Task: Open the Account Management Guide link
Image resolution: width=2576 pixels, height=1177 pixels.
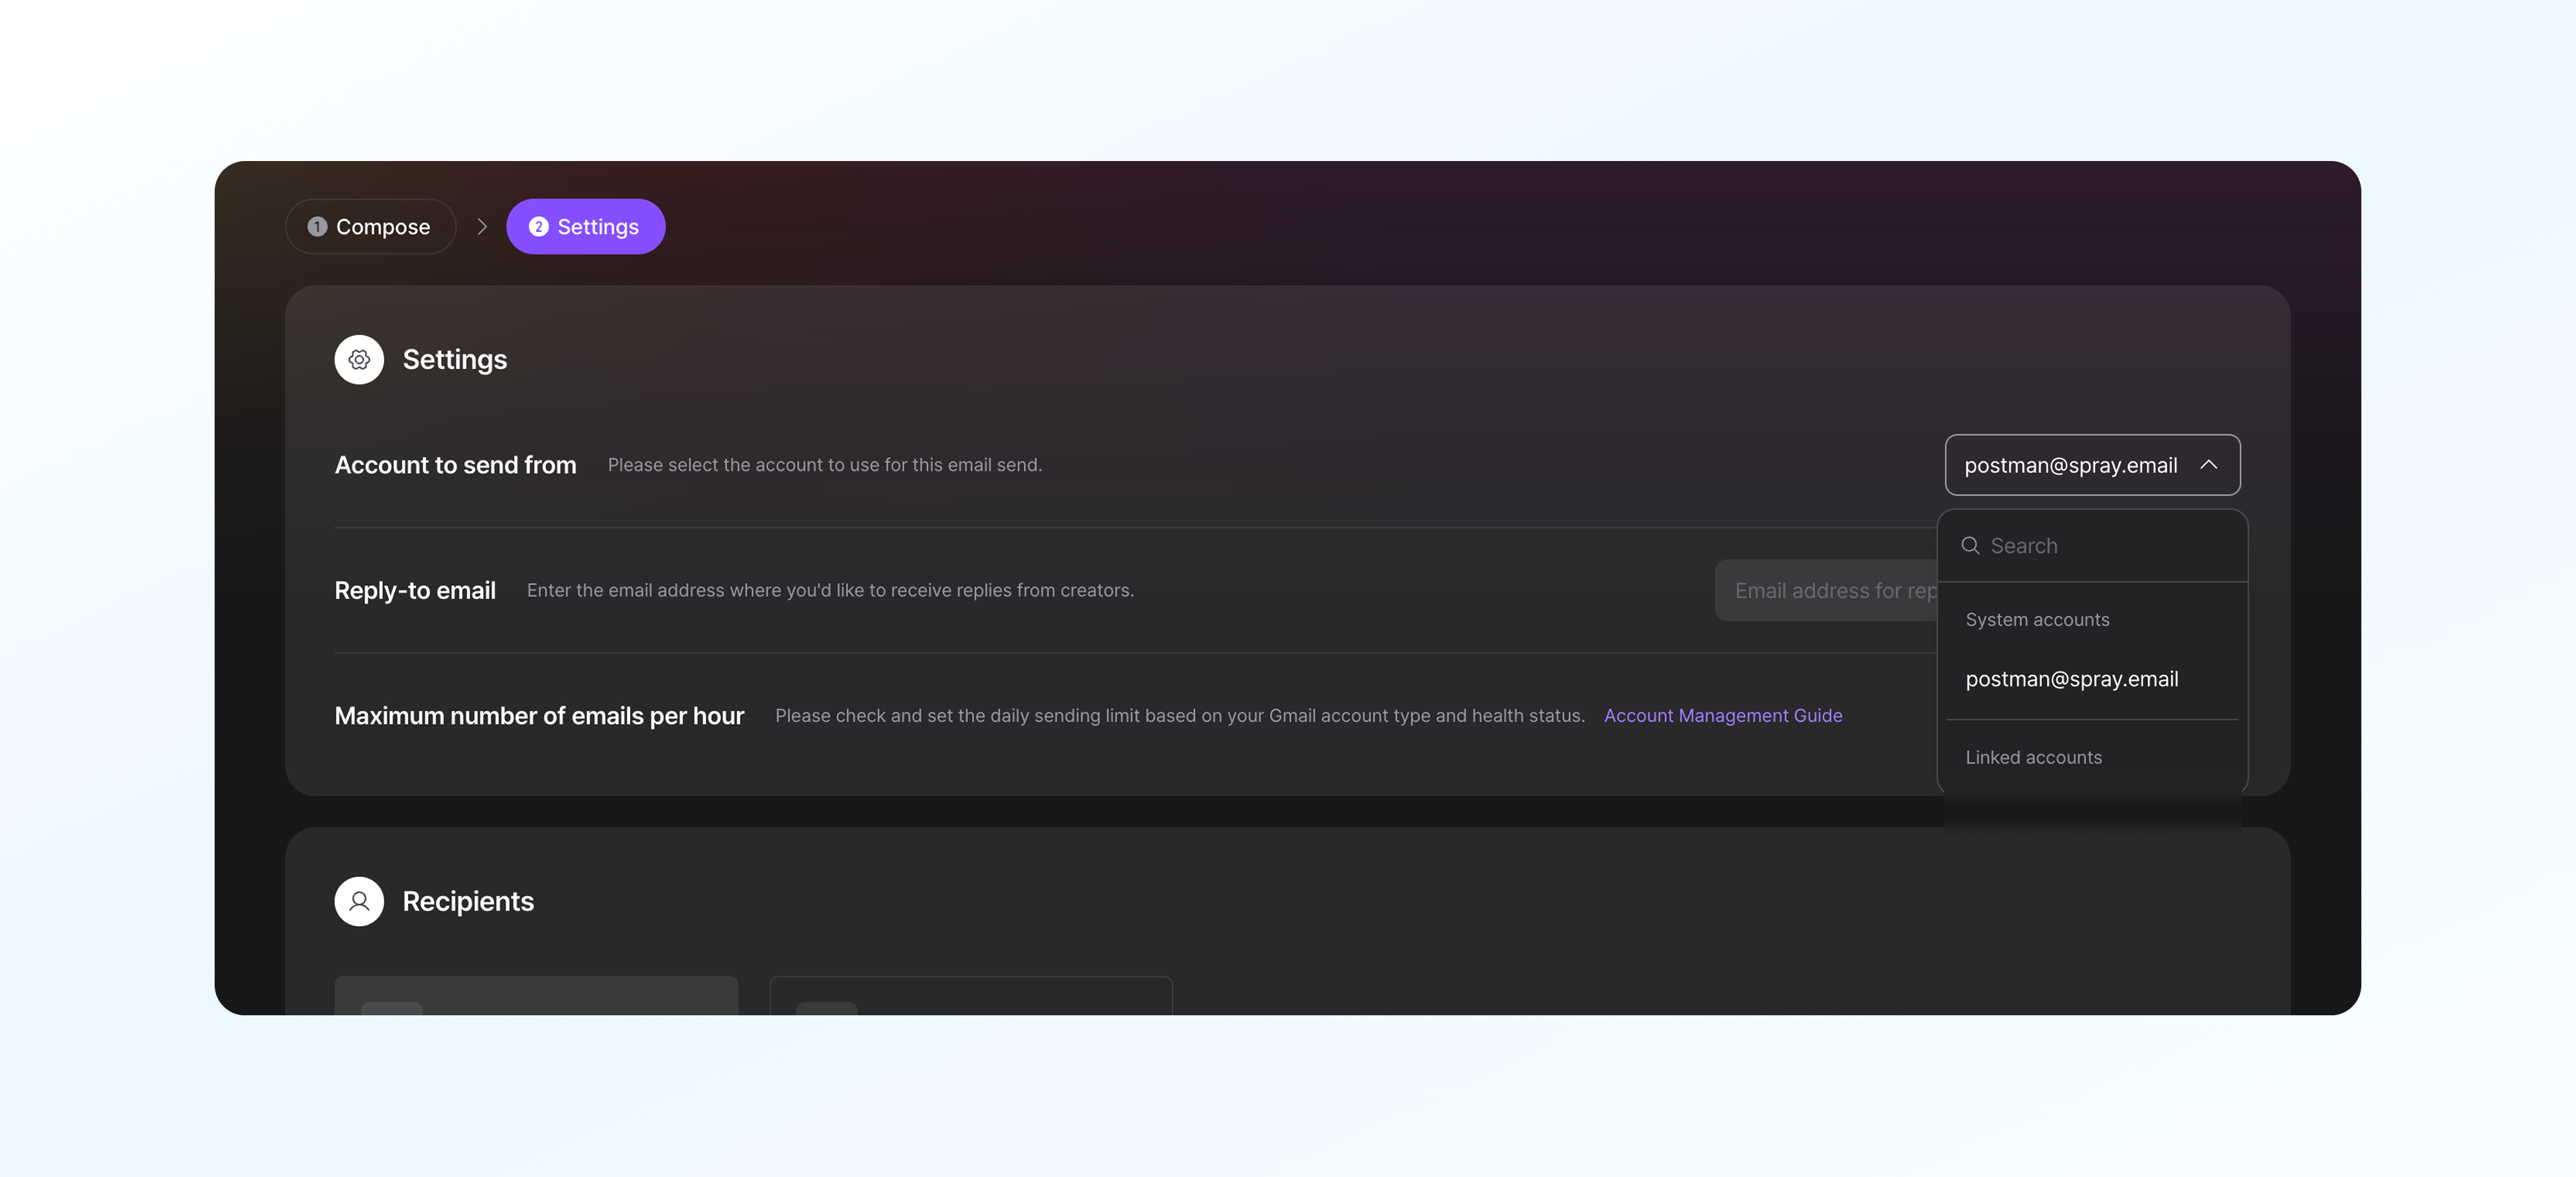Action: pyautogui.click(x=1722, y=716)
